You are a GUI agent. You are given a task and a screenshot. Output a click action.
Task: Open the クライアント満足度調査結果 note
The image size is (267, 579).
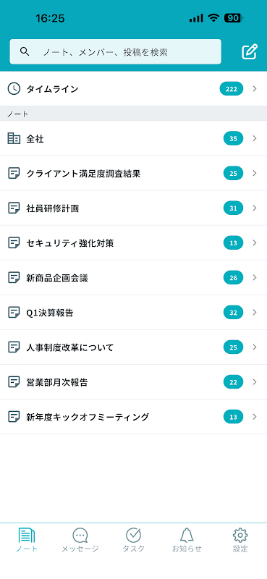coord(133,173)
